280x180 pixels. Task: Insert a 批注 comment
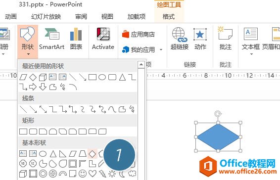226,39
